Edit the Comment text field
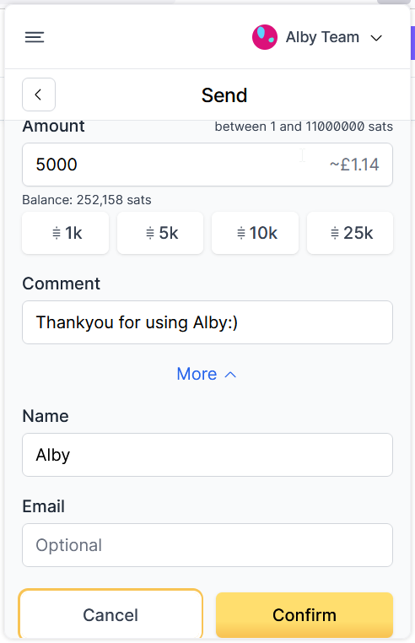Viewport: 415px width, 643px height. click(x=207, y=322)
